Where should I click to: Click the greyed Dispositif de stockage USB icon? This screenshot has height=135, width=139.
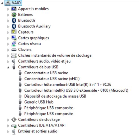click(20, 96)
